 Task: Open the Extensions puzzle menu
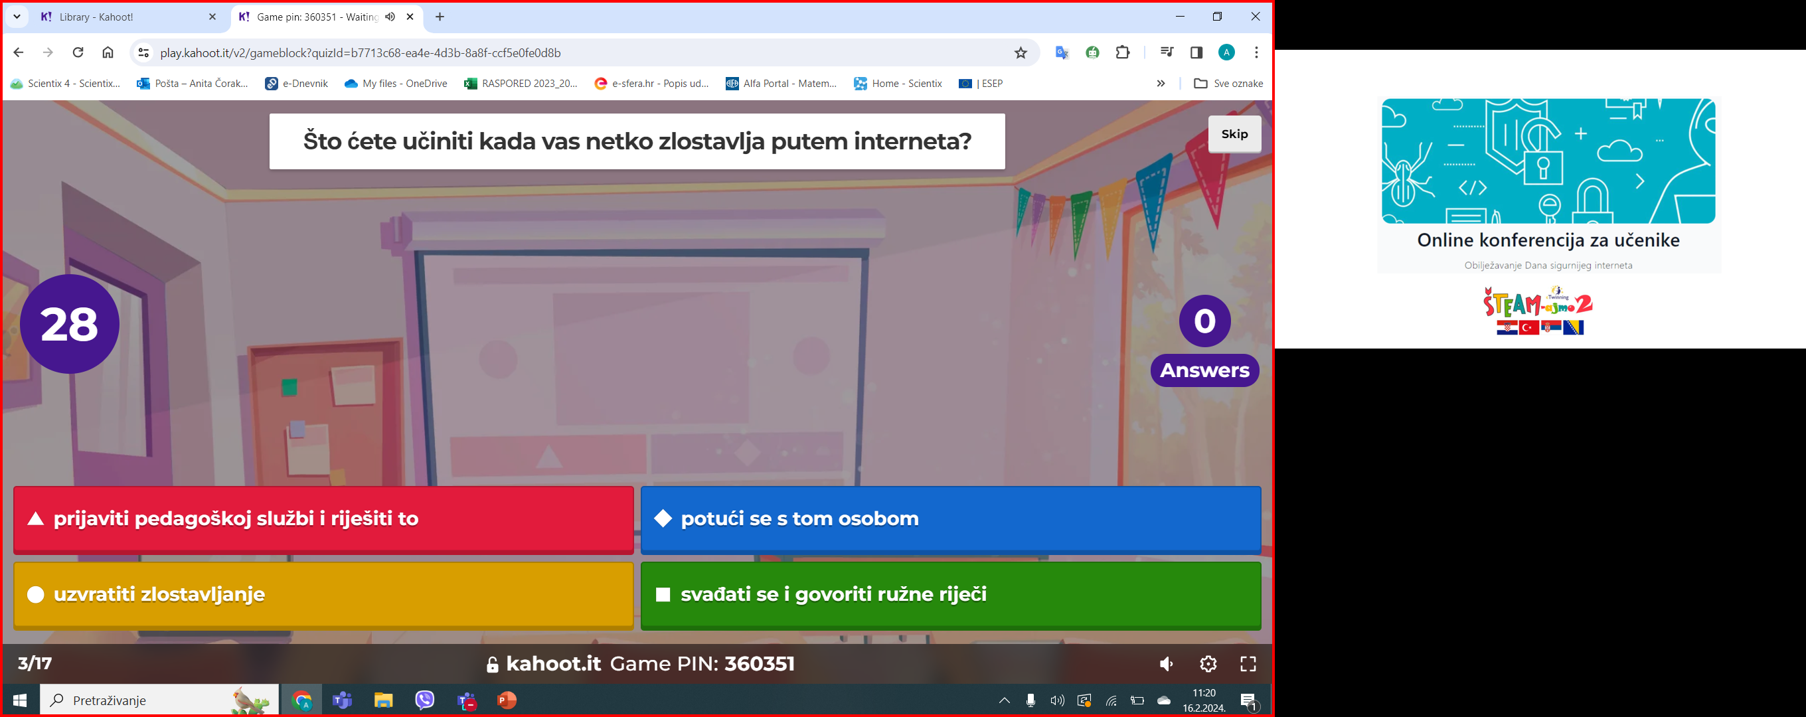pyautogui.click(x=1123, y=52)
